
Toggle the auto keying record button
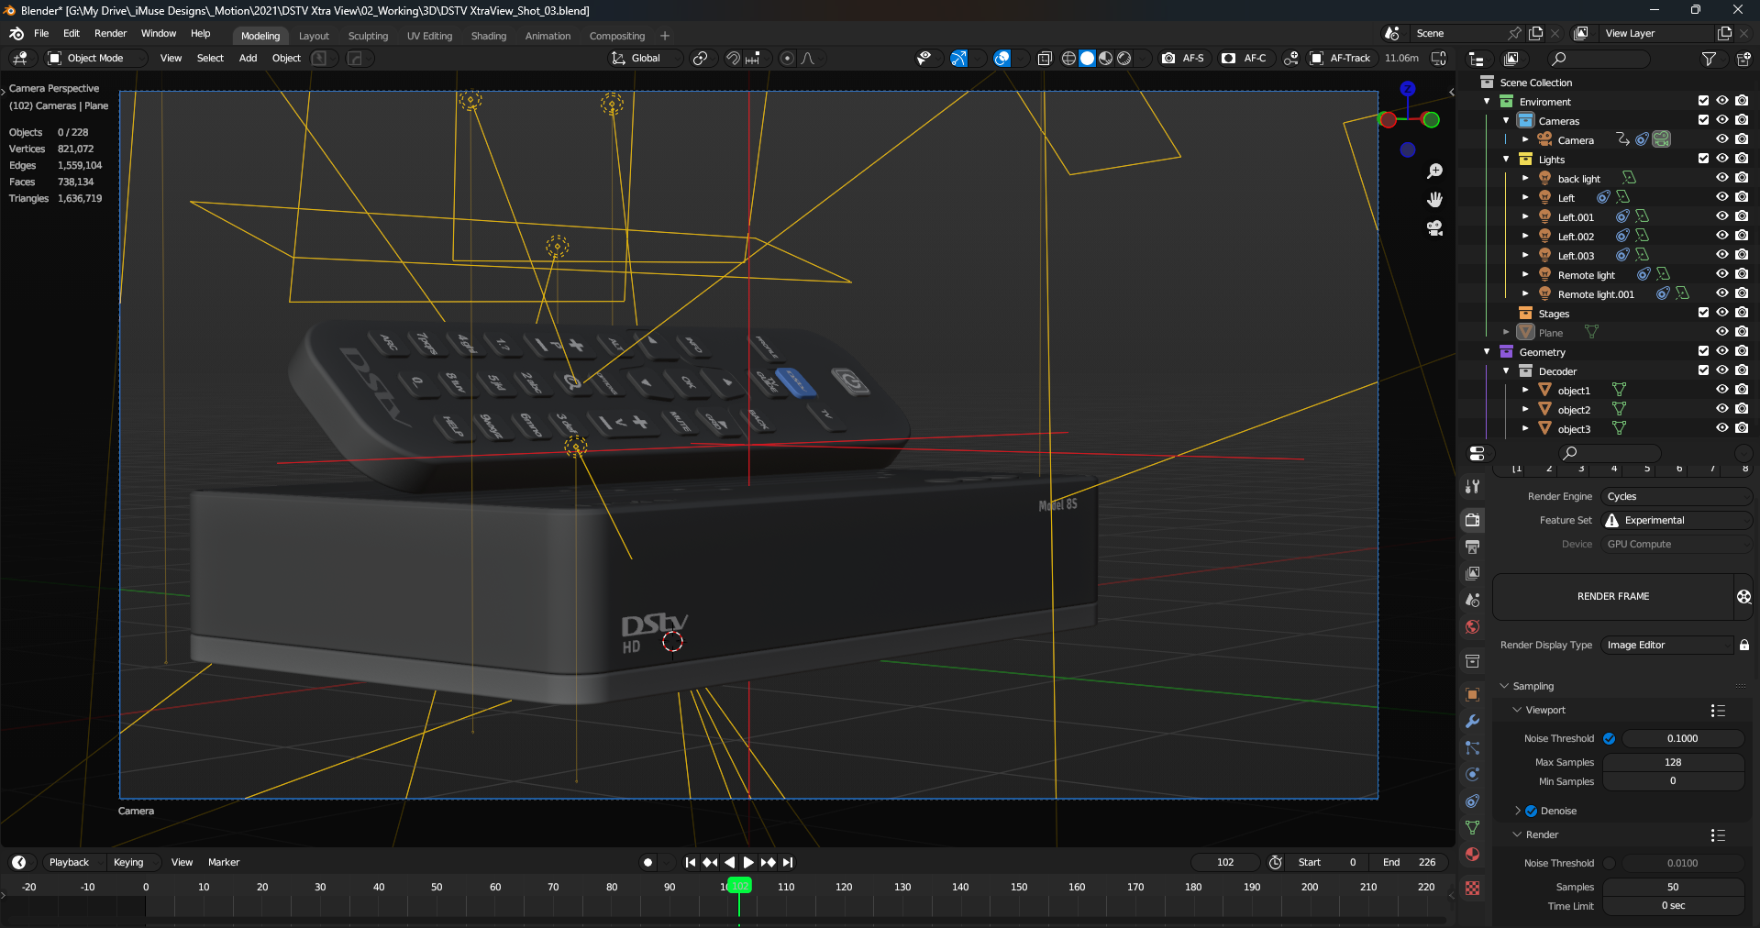[648, 862]
